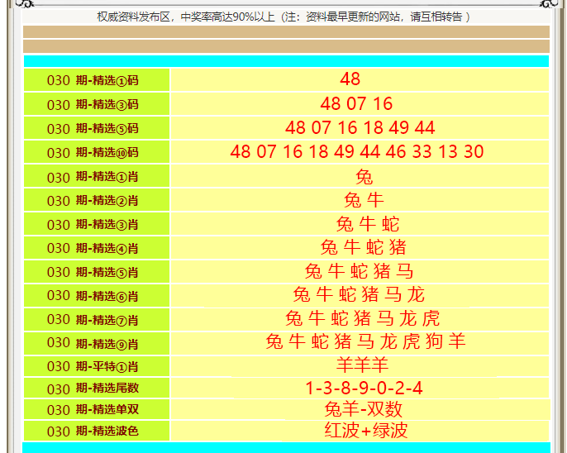567x453 pixels.
Task: Click the 030 期-精选①肖 label
Action: pyautogui.click(x=96, y=177)
